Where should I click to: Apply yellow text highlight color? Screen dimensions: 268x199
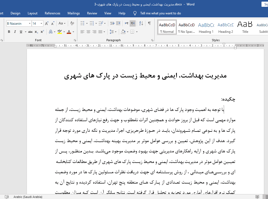click(59, 32)
